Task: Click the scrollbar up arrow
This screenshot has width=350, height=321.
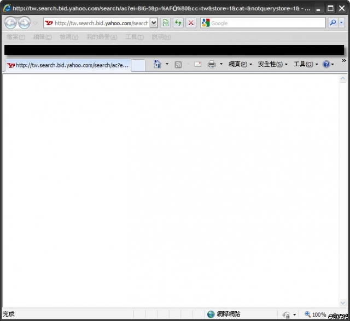Action: 343,78
